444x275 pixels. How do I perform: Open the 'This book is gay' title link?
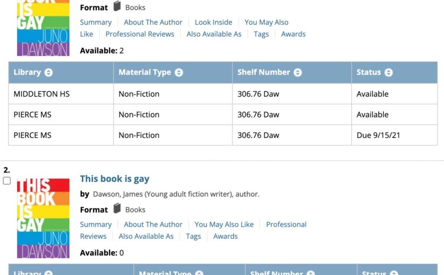coord(115,179)
